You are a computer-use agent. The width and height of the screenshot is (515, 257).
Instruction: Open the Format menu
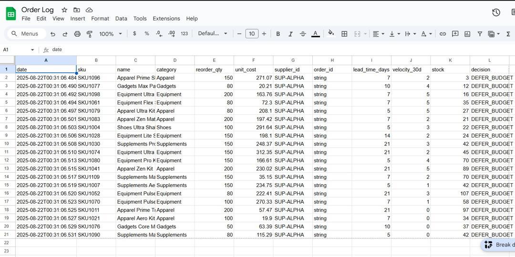(x=100, y=19)
